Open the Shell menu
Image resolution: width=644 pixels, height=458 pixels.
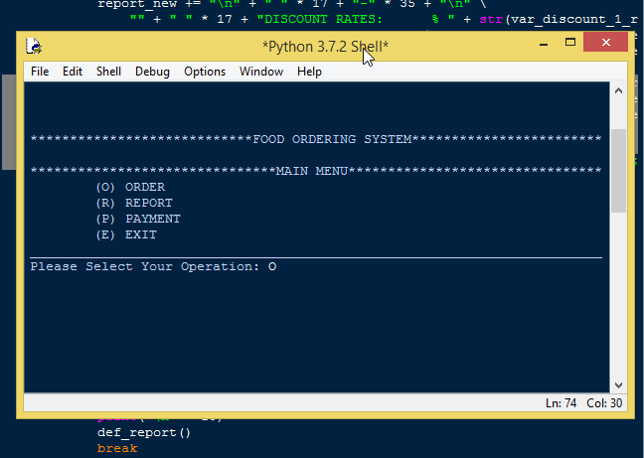point(108,72)
